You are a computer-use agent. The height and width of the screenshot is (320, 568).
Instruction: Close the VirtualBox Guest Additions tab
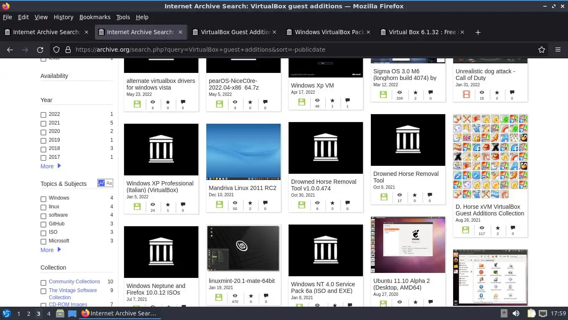274,32
